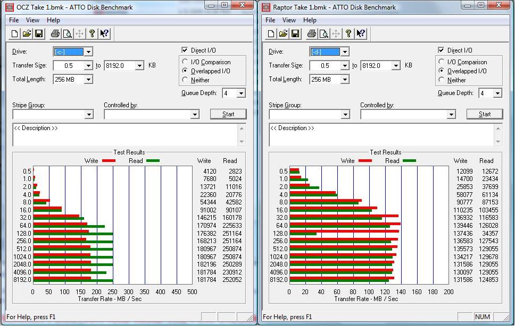Image resolution: width=515 pixels, height=326 pixels.
Task: Click Save disk icon in OCZ window
Action: 39,34
